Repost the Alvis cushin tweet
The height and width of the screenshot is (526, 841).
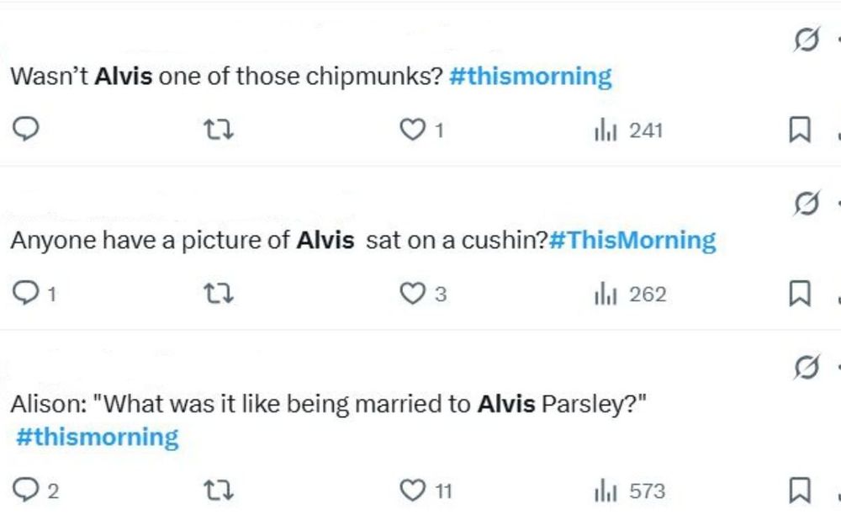pyautogui.click(x=220, y=294)
